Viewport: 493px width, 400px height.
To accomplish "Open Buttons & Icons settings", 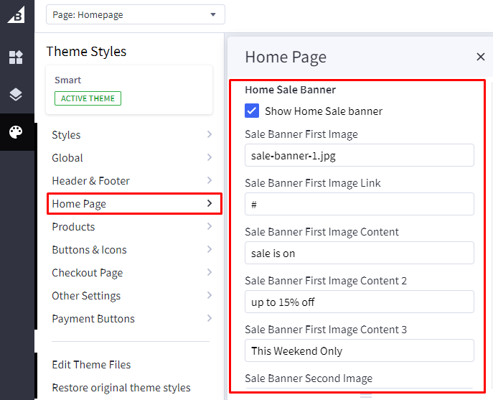I will (x=89, y=250).
